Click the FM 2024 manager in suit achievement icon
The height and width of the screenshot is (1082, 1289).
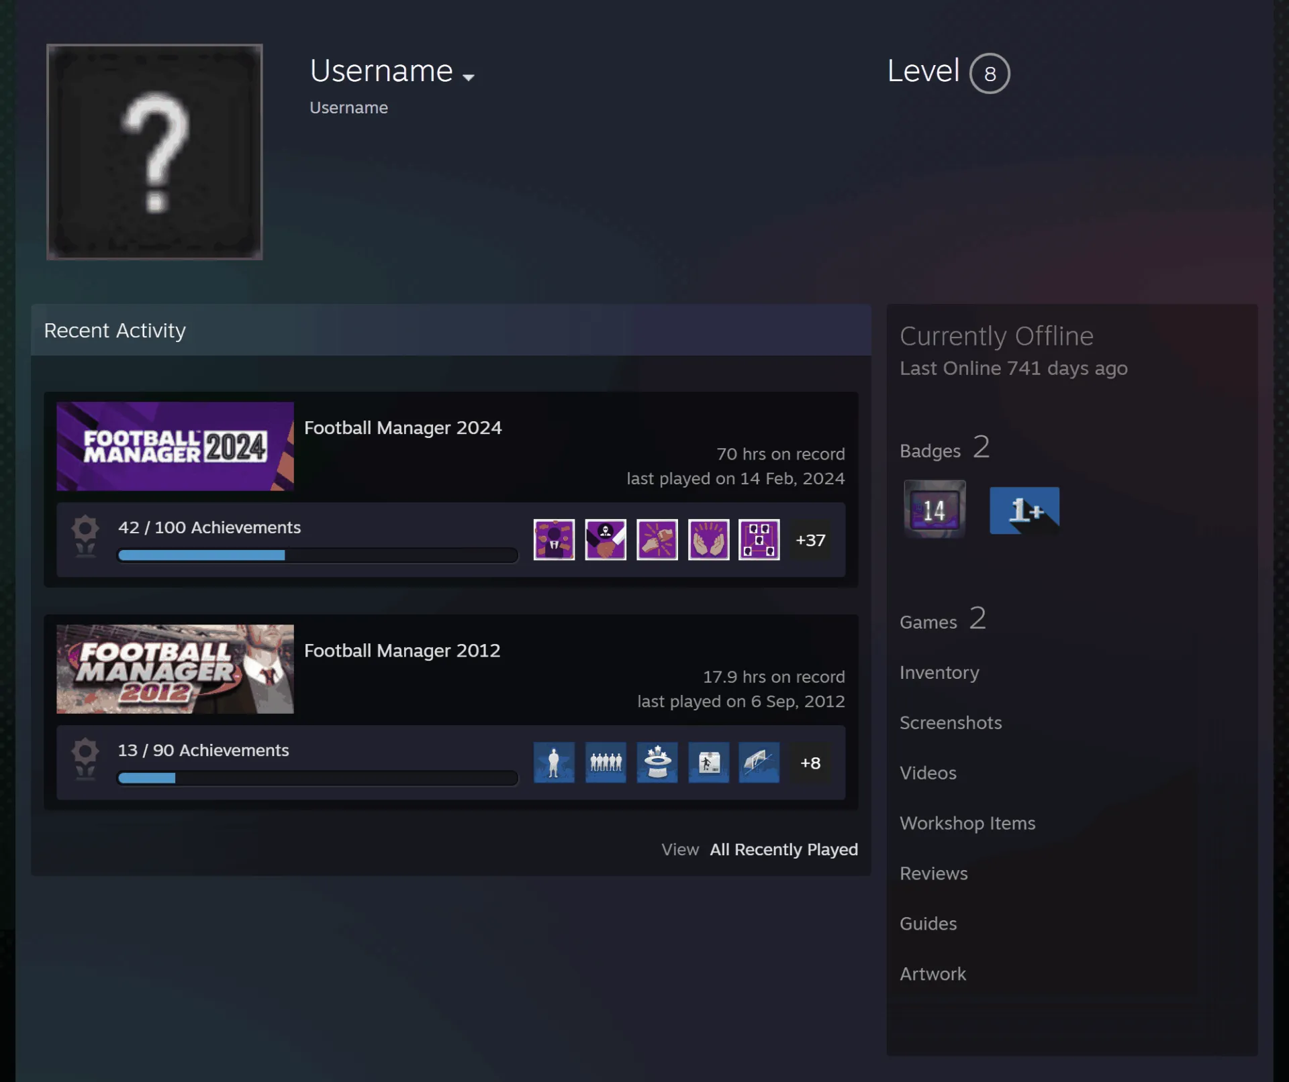pyautogui.click(x=554, y=539)
